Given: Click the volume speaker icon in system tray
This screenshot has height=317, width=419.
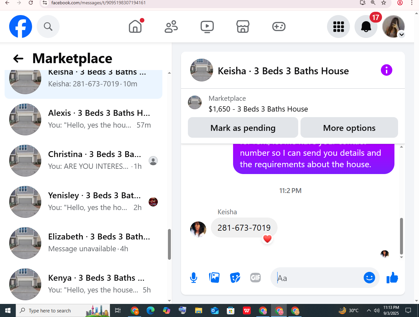Looking at the screenshot, I should [x=377, y=310].
